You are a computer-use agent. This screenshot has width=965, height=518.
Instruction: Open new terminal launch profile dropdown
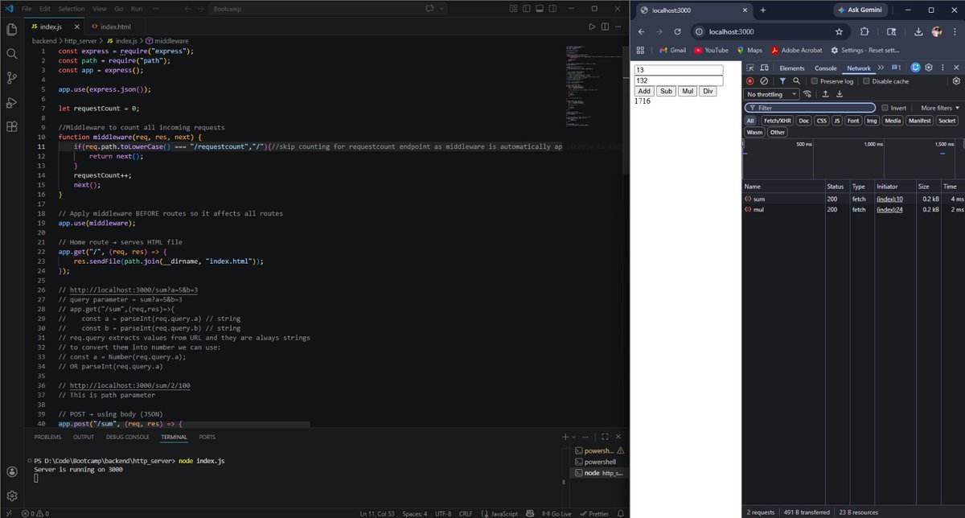[x=573, y=437]
